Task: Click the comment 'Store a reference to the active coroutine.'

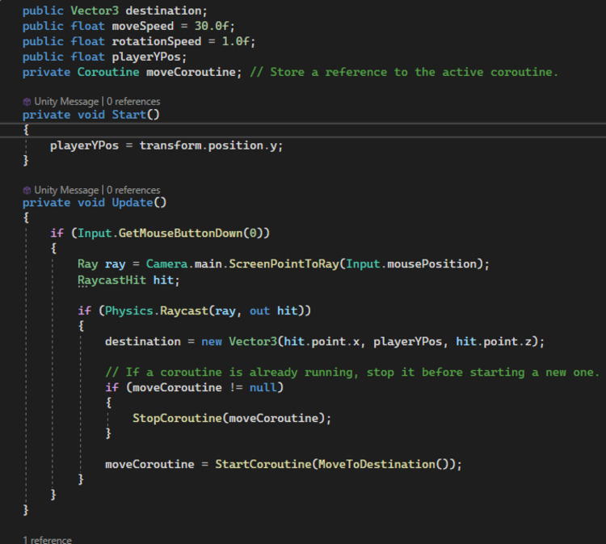Action: pyautogui.click(x=414, y=72)
